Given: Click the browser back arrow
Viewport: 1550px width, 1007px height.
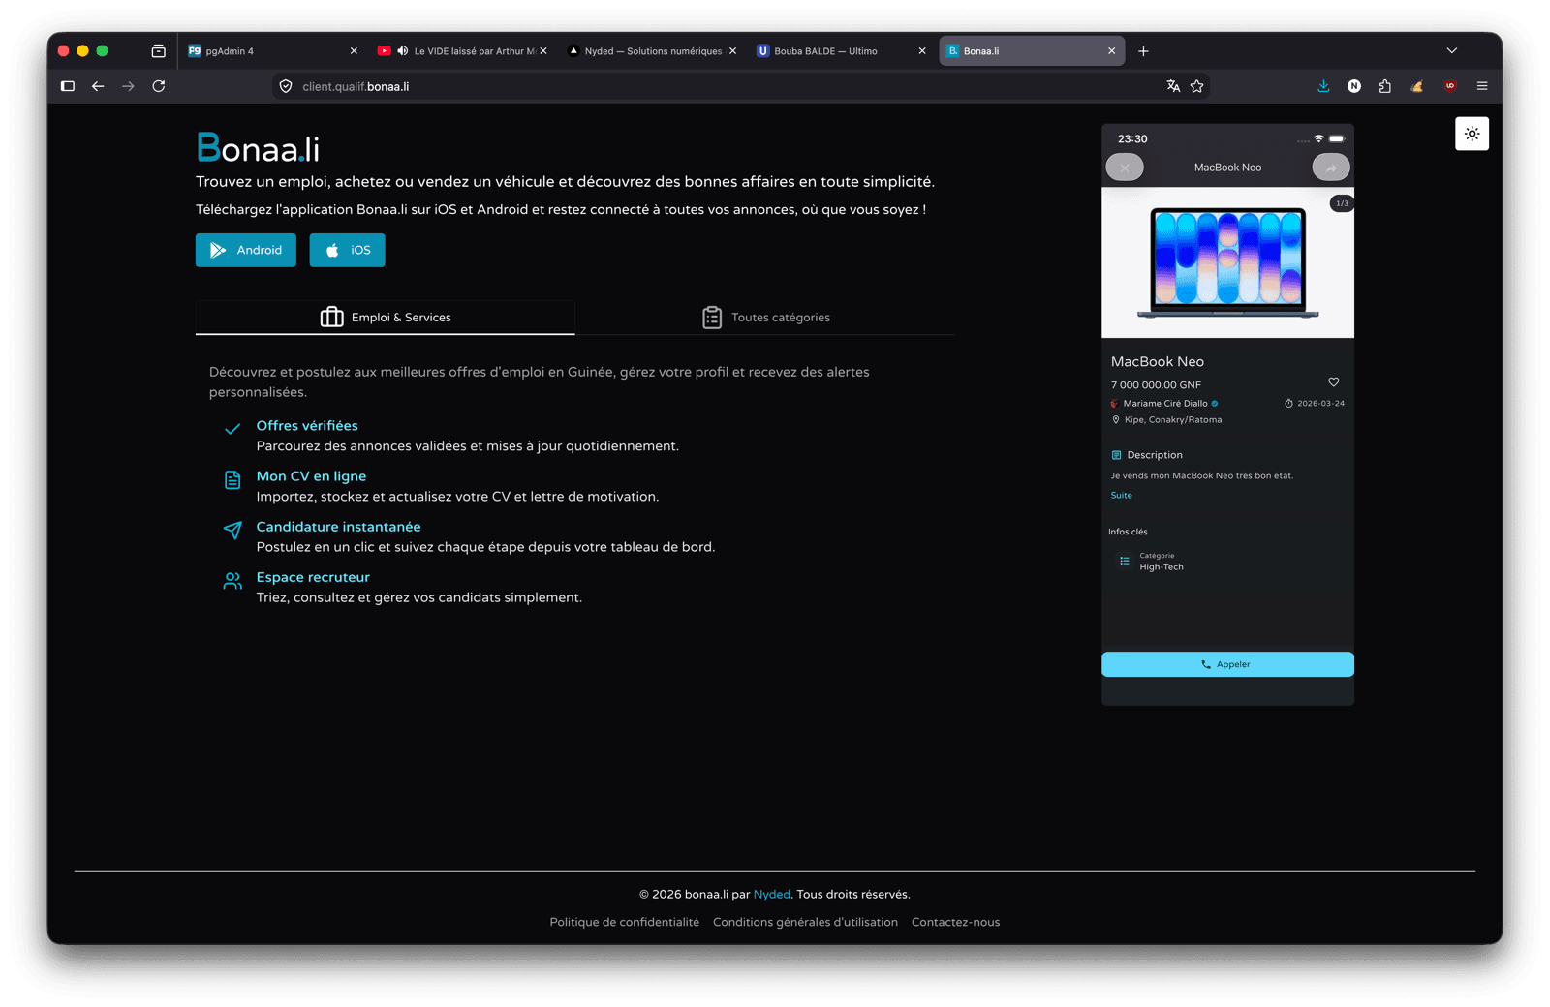Looking at the screenshot, I should tap(98, 86).
